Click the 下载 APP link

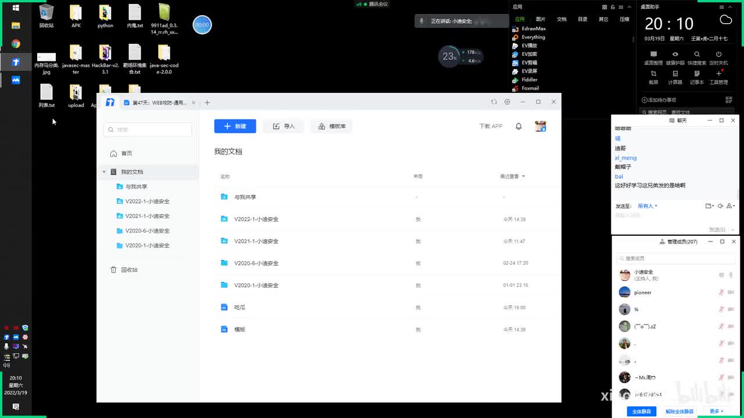(491, 126)
